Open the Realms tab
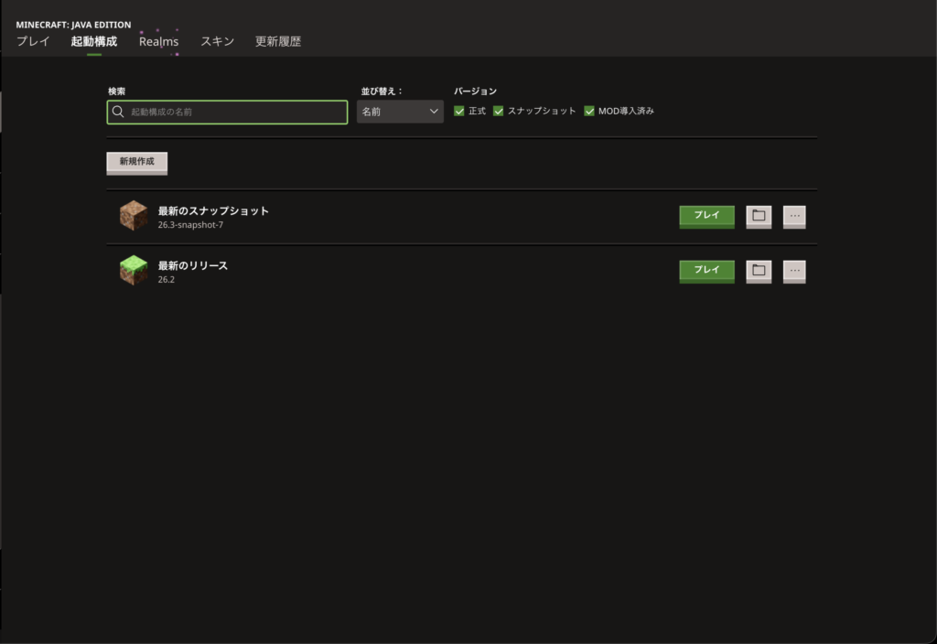The image size is (937, 644). coord(158,41)
